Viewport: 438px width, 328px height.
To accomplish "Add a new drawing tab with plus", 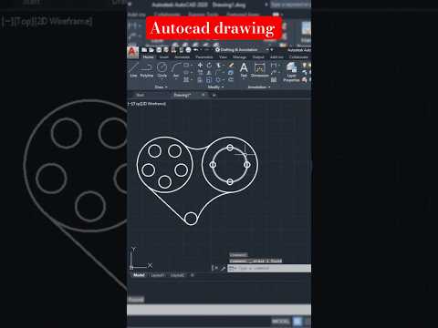I will click(214, 95).
